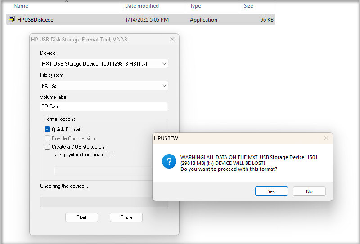The image size is (360, 244).
Task: Toggle the Enable Compression checkbox
Action: click(47, 138)
